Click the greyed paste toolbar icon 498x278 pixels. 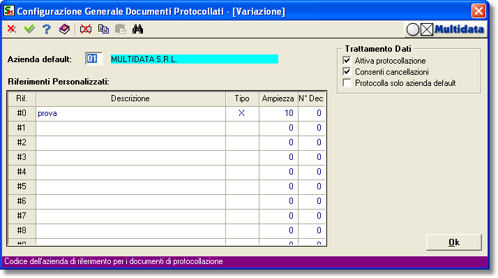coord(121,29)
